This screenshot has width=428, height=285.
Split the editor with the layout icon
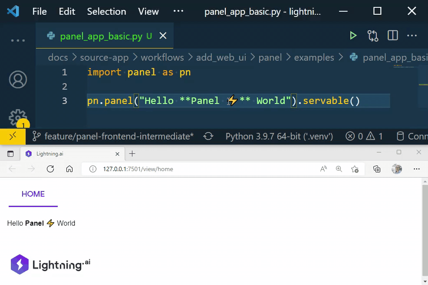393,36
